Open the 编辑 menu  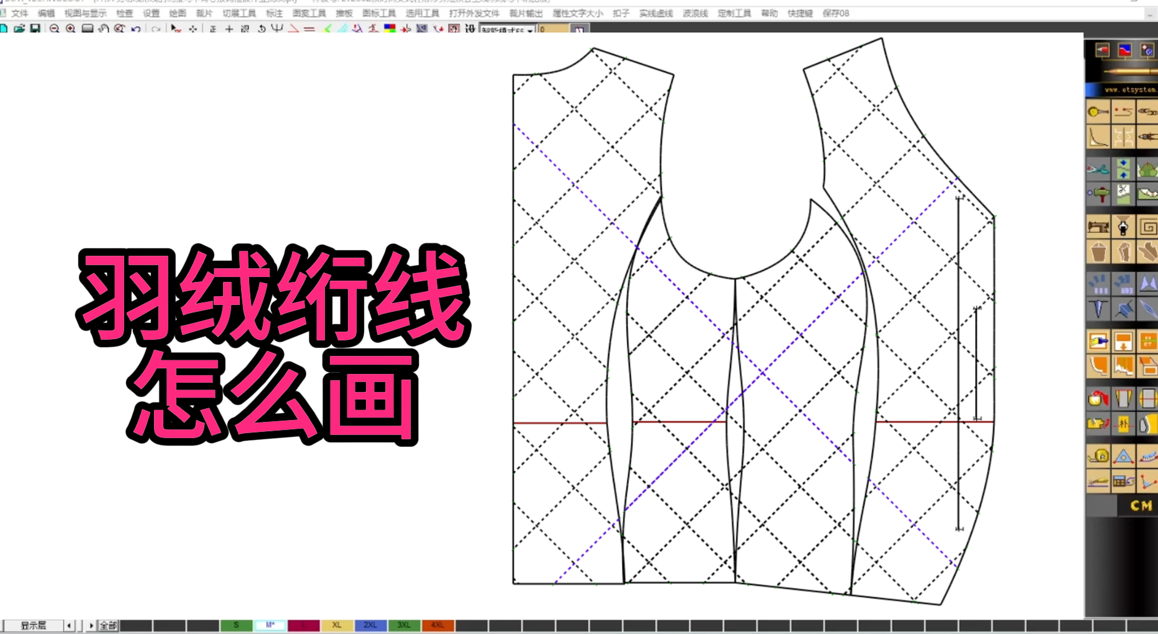pyautogui.click(x=46, y=14)
